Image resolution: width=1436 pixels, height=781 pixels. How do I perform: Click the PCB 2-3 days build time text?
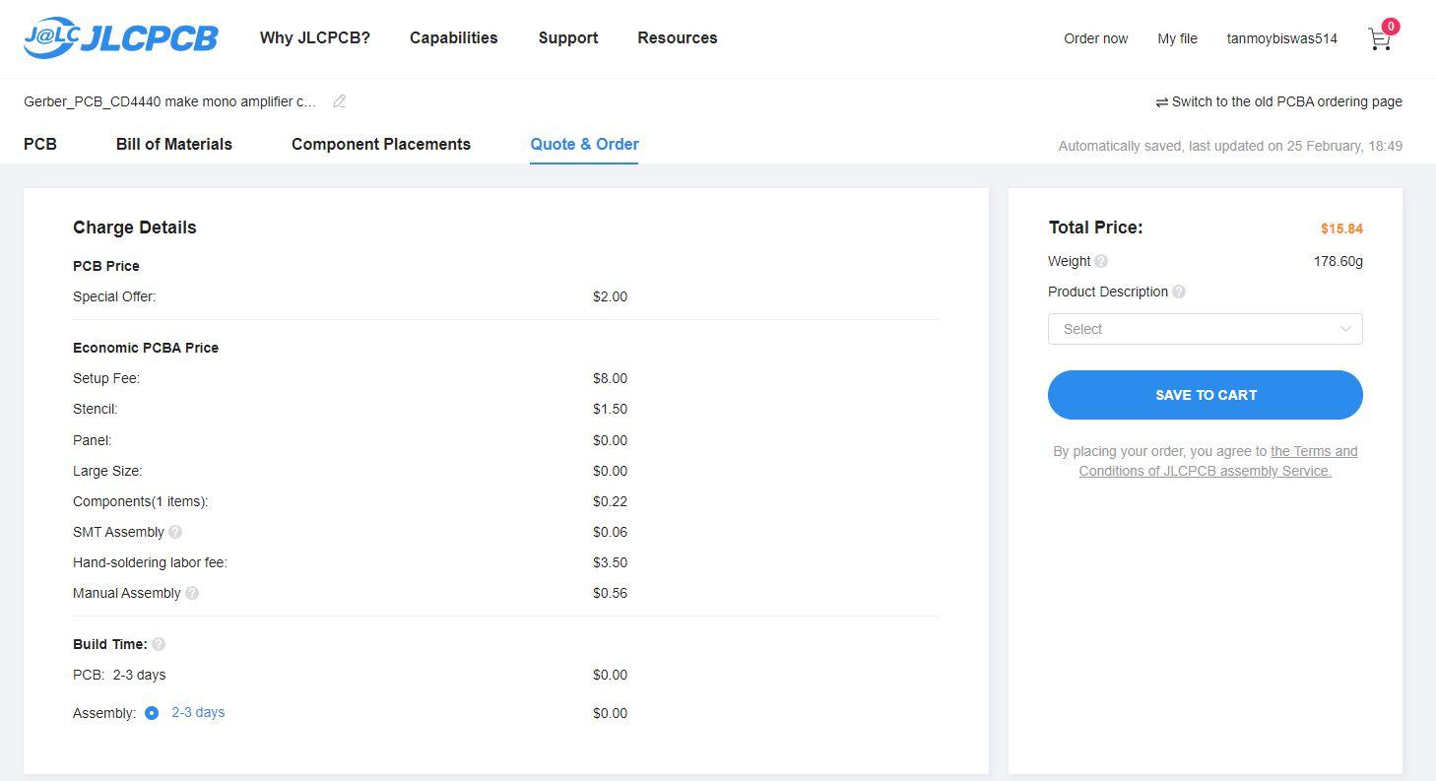point(119,675)
